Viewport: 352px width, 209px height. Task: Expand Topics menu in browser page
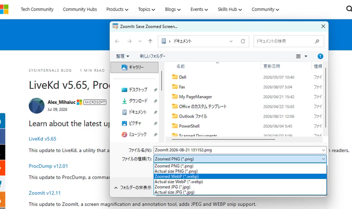coord(147,9)
